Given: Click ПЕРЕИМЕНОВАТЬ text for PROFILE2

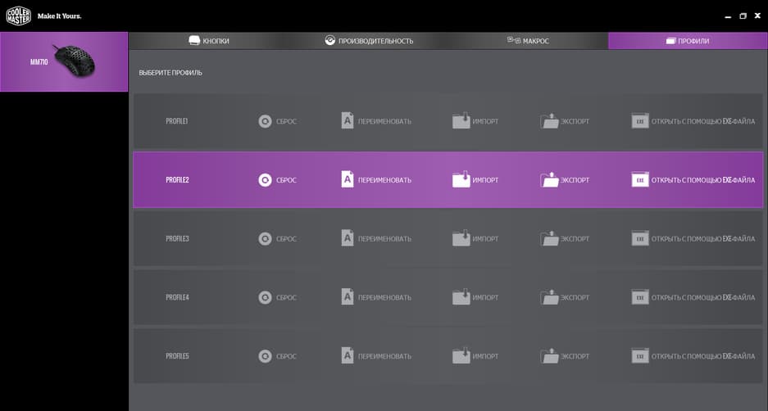Looking at the screenshot, I should [384, 180].
